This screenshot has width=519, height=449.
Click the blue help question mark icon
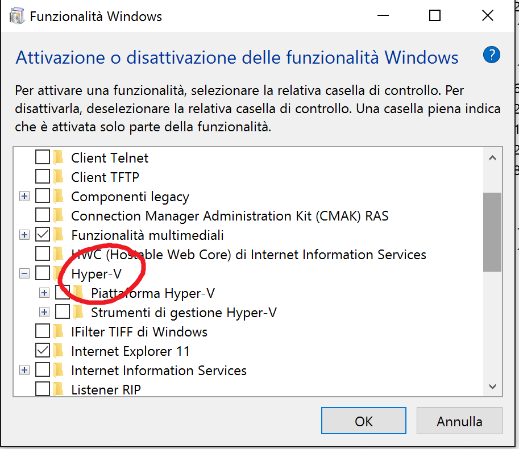coord(491,55)
